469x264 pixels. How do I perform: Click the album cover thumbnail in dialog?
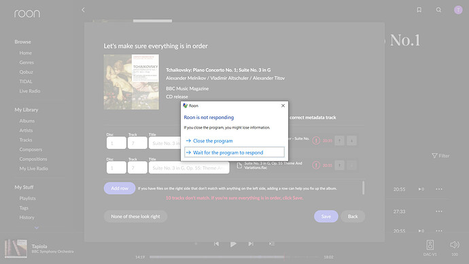pyautogui.click(x=131, y=82)
